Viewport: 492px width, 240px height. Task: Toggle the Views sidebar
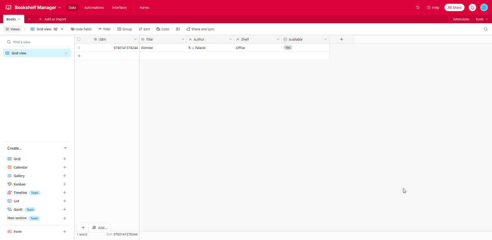pos(13,29)
